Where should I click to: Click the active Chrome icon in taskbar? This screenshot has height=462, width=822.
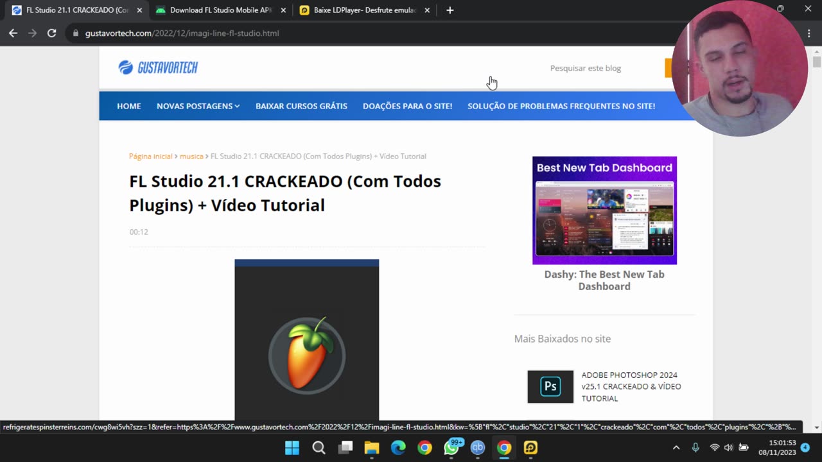504,447
